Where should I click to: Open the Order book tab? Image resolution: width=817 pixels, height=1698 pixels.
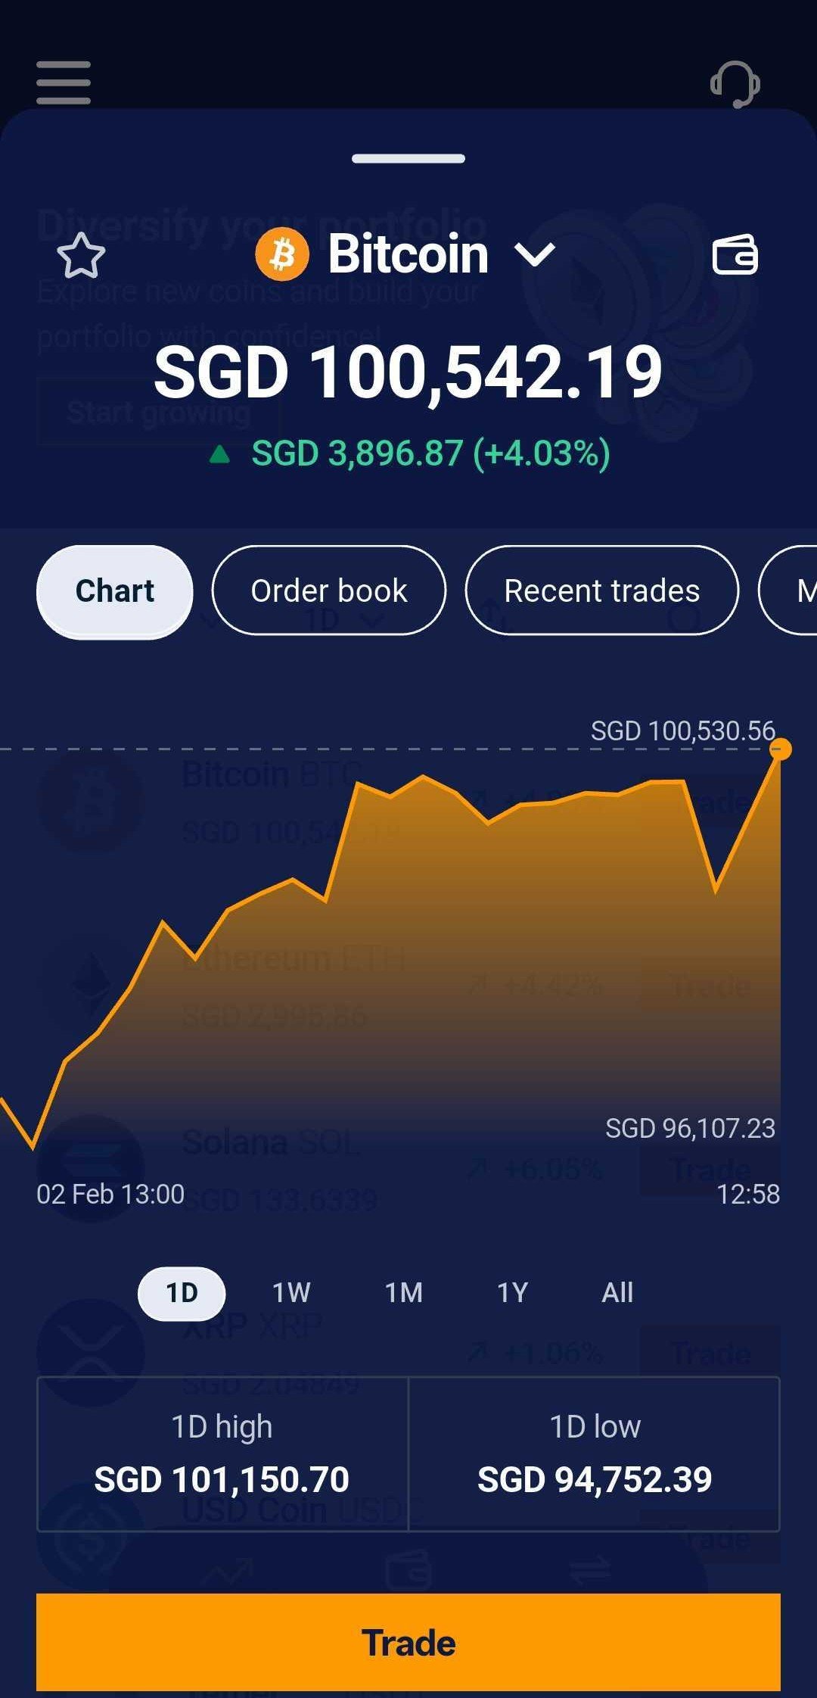point(329,591)
